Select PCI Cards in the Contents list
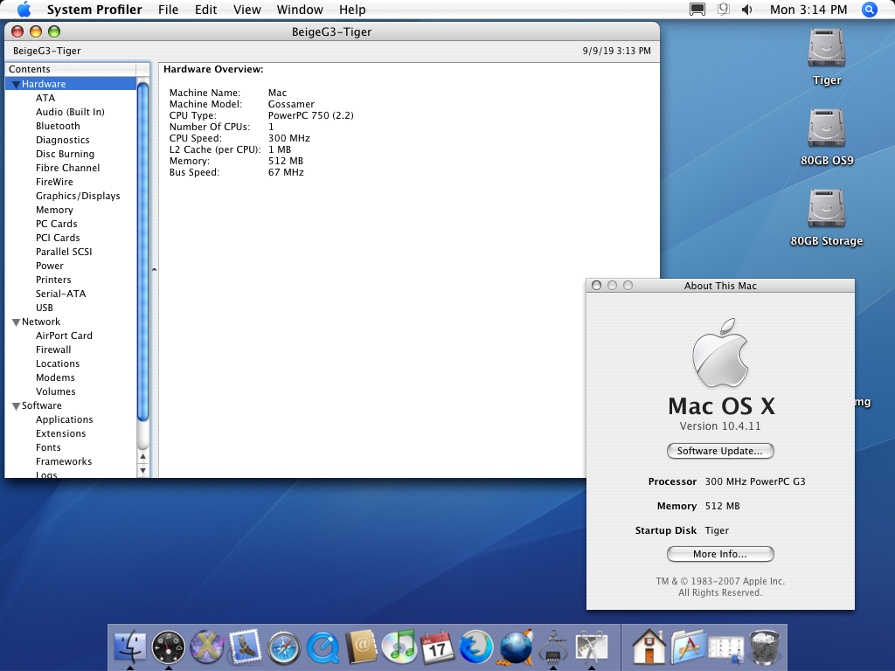Viewport: 895px width, 671px height. coord(58,238)
